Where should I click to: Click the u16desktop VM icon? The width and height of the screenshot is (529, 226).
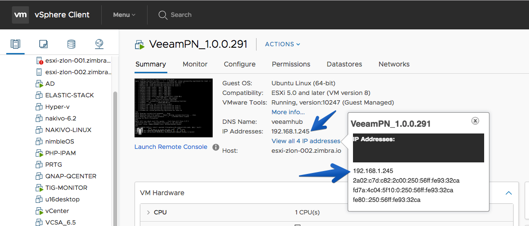click(x=39, y=199)
